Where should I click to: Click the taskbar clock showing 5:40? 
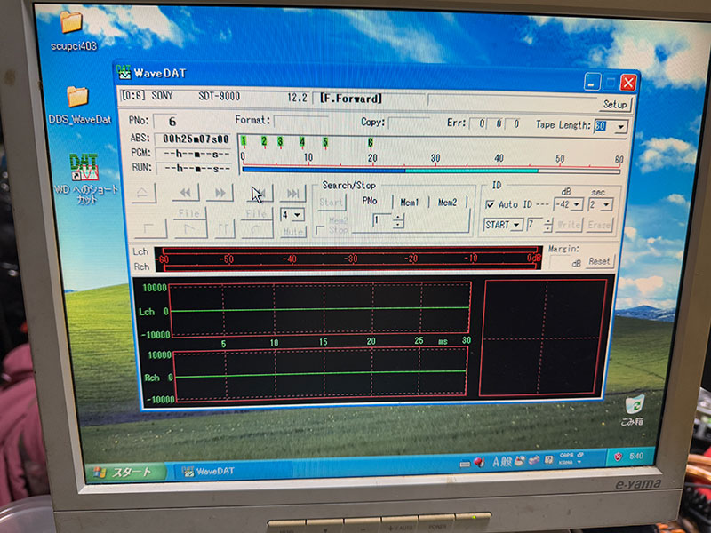(636, 456)
